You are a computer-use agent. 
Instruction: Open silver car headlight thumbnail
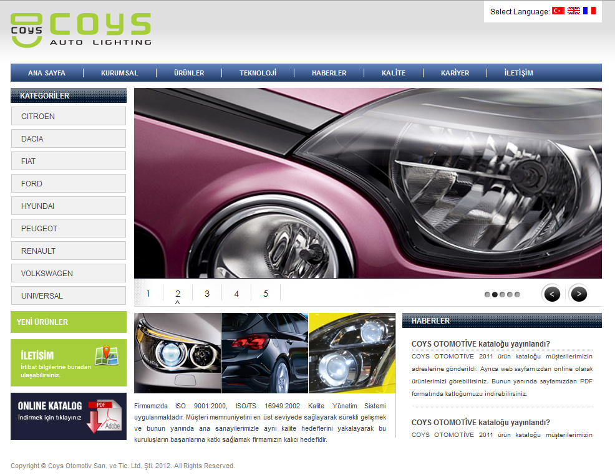[x=177, y=353]
